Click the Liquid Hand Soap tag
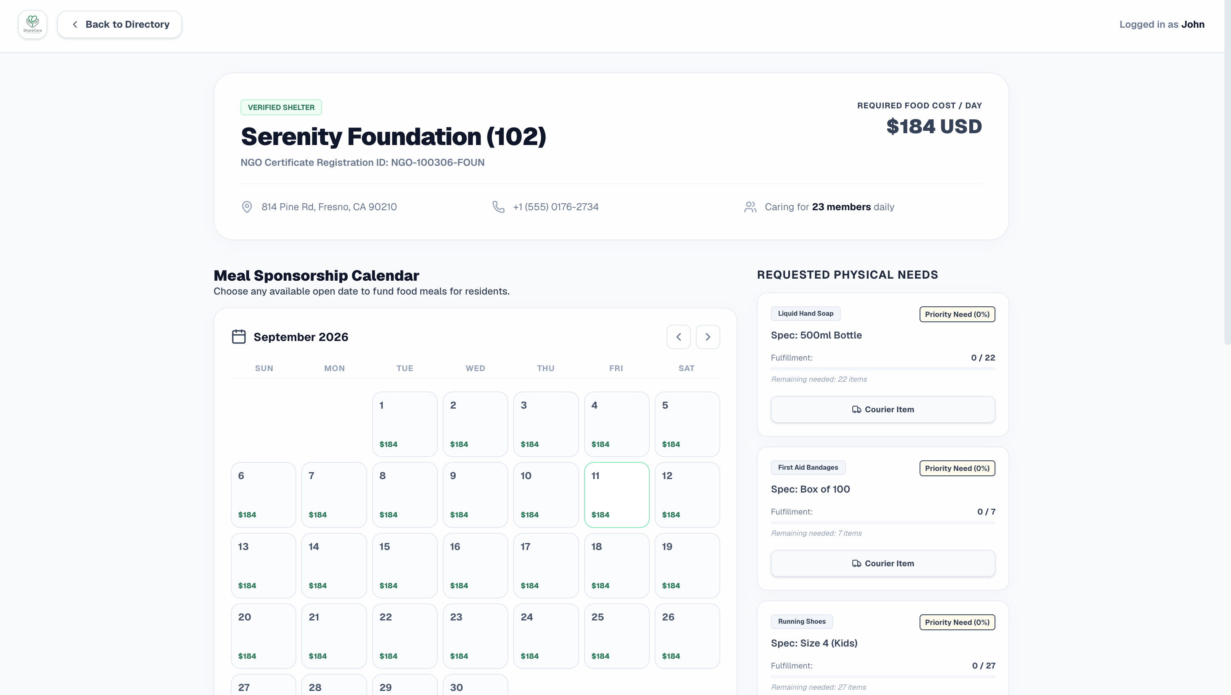 pos(805,313)
